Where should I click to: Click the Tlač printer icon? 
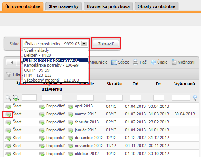135,62
